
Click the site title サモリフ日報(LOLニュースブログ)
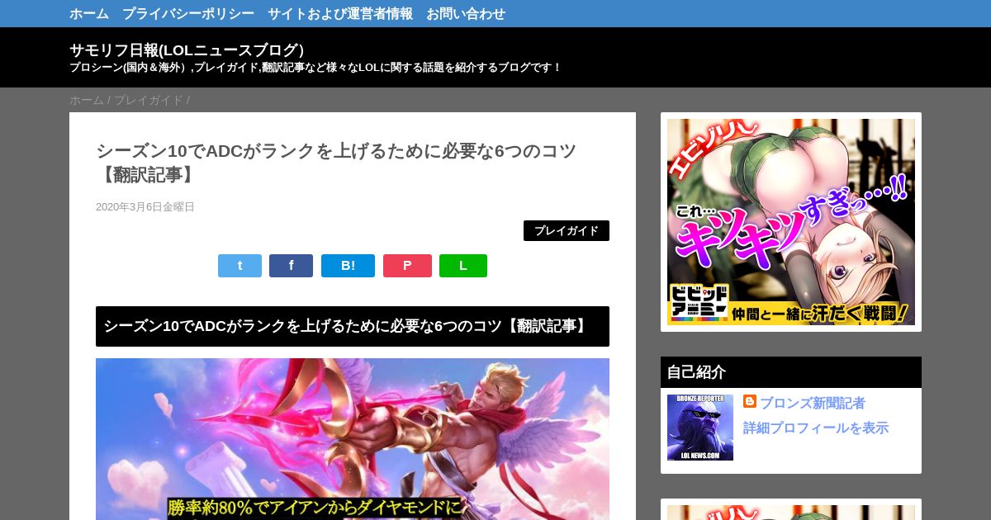(187, 50)
